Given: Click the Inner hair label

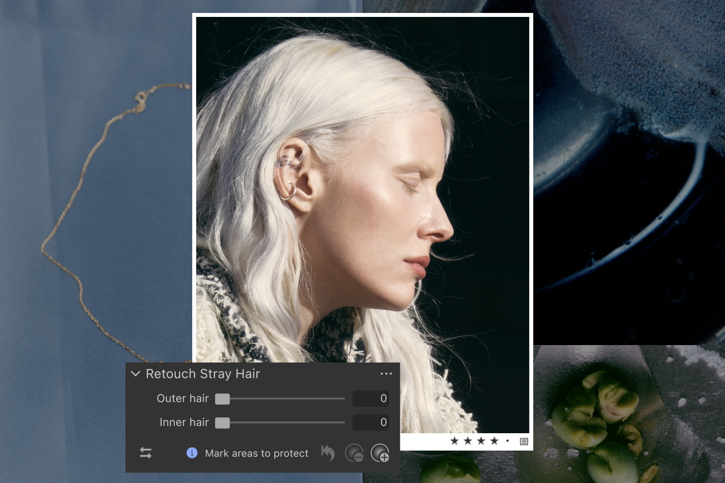Looking at the screenshot, I should [184, 422].
